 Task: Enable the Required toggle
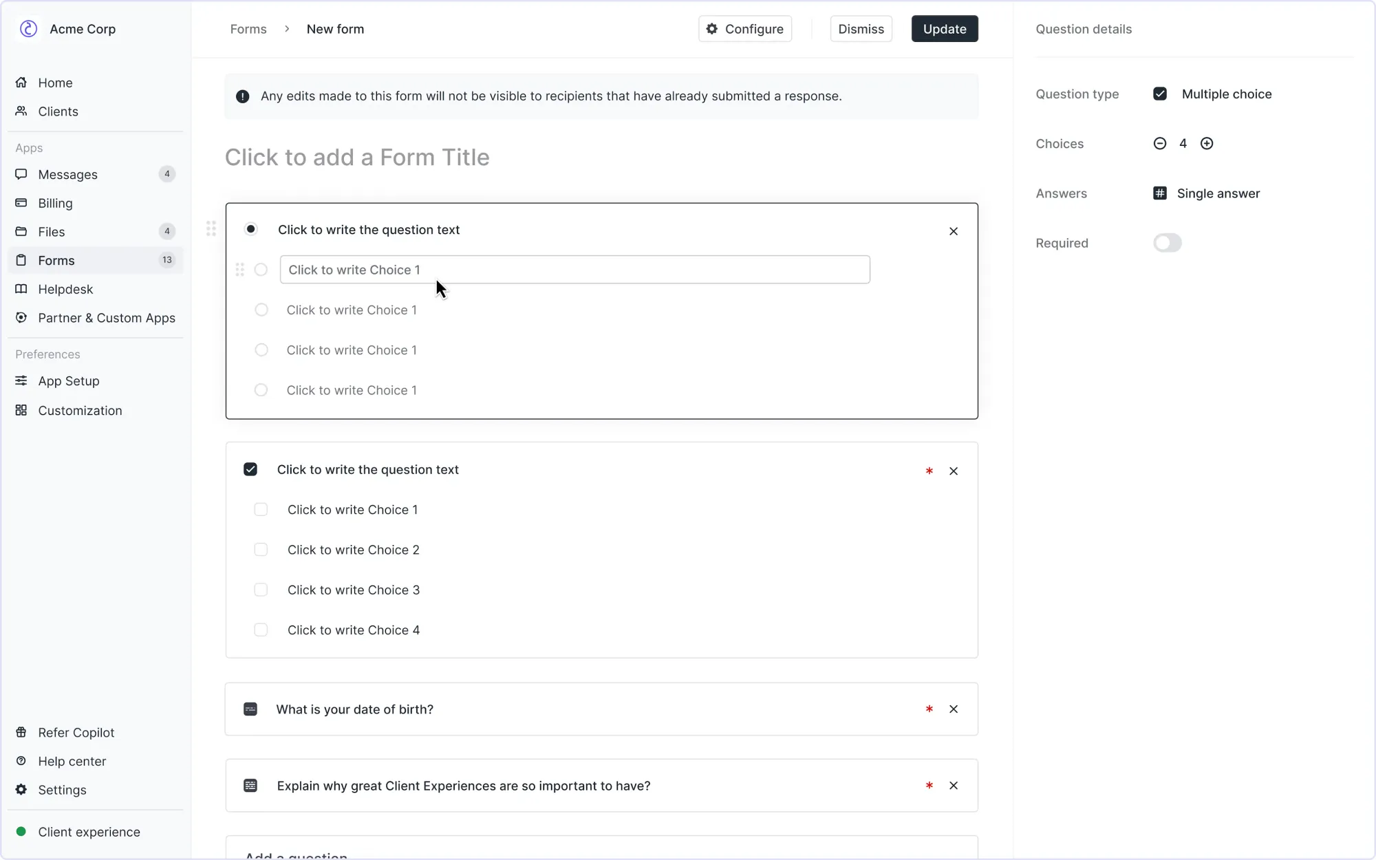(1167, 243)
